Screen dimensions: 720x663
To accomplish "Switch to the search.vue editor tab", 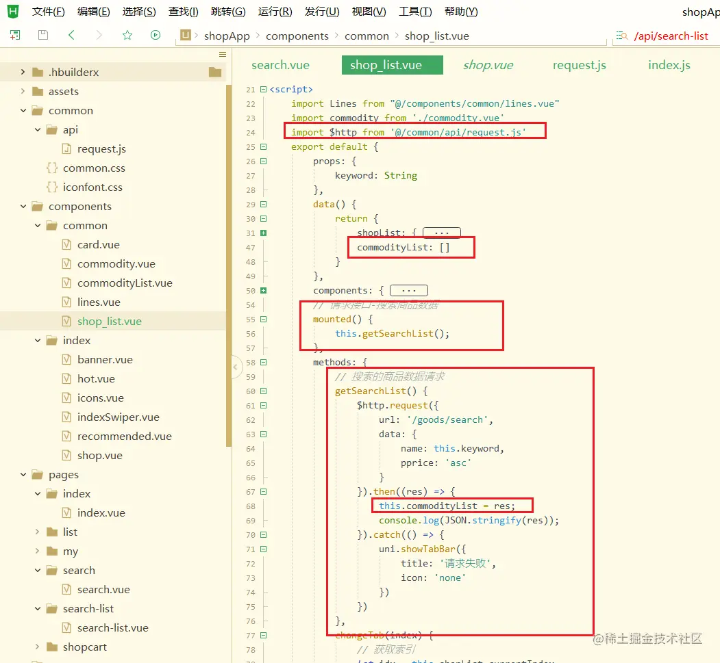I will [281, 65].
